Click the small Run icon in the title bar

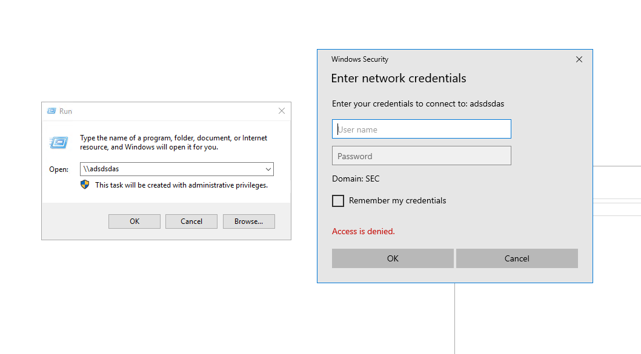pos(52,111)
